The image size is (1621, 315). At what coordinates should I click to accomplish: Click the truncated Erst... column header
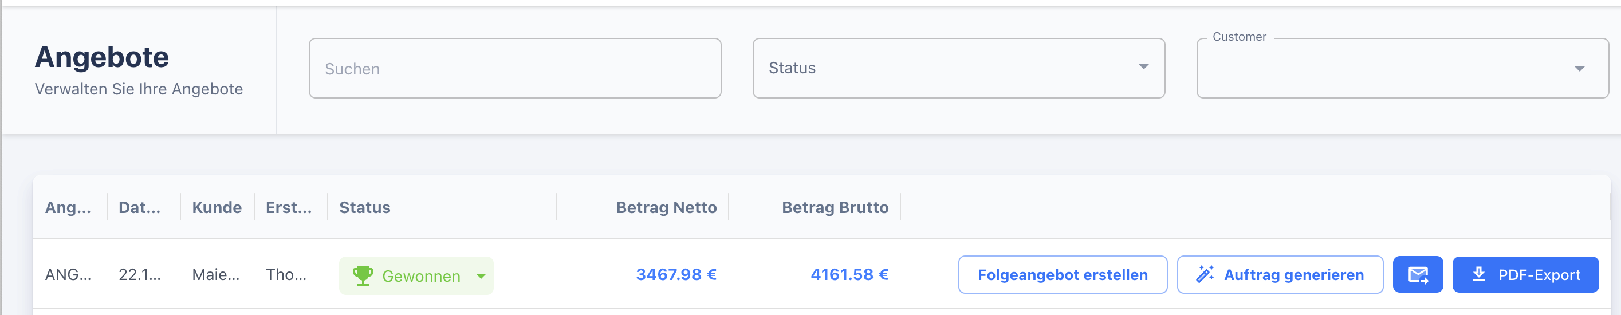tap(288, 207)
